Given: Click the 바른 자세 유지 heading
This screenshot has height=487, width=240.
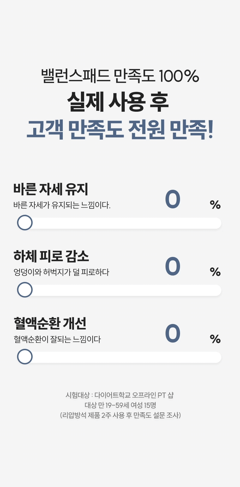Looking at the screenshot, I should pos(51,189).
